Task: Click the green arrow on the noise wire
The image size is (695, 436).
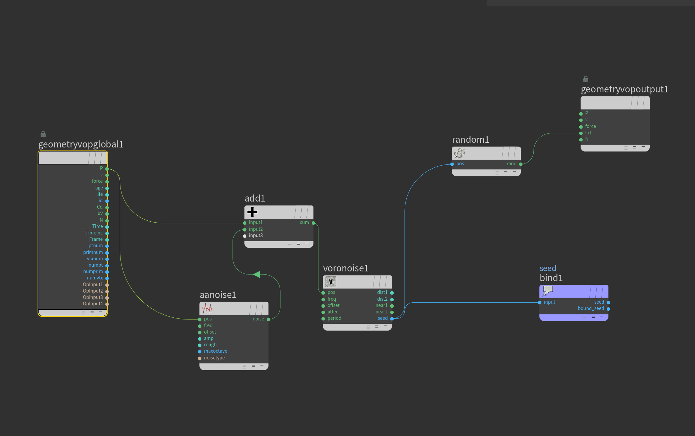Action: point(257,274)
